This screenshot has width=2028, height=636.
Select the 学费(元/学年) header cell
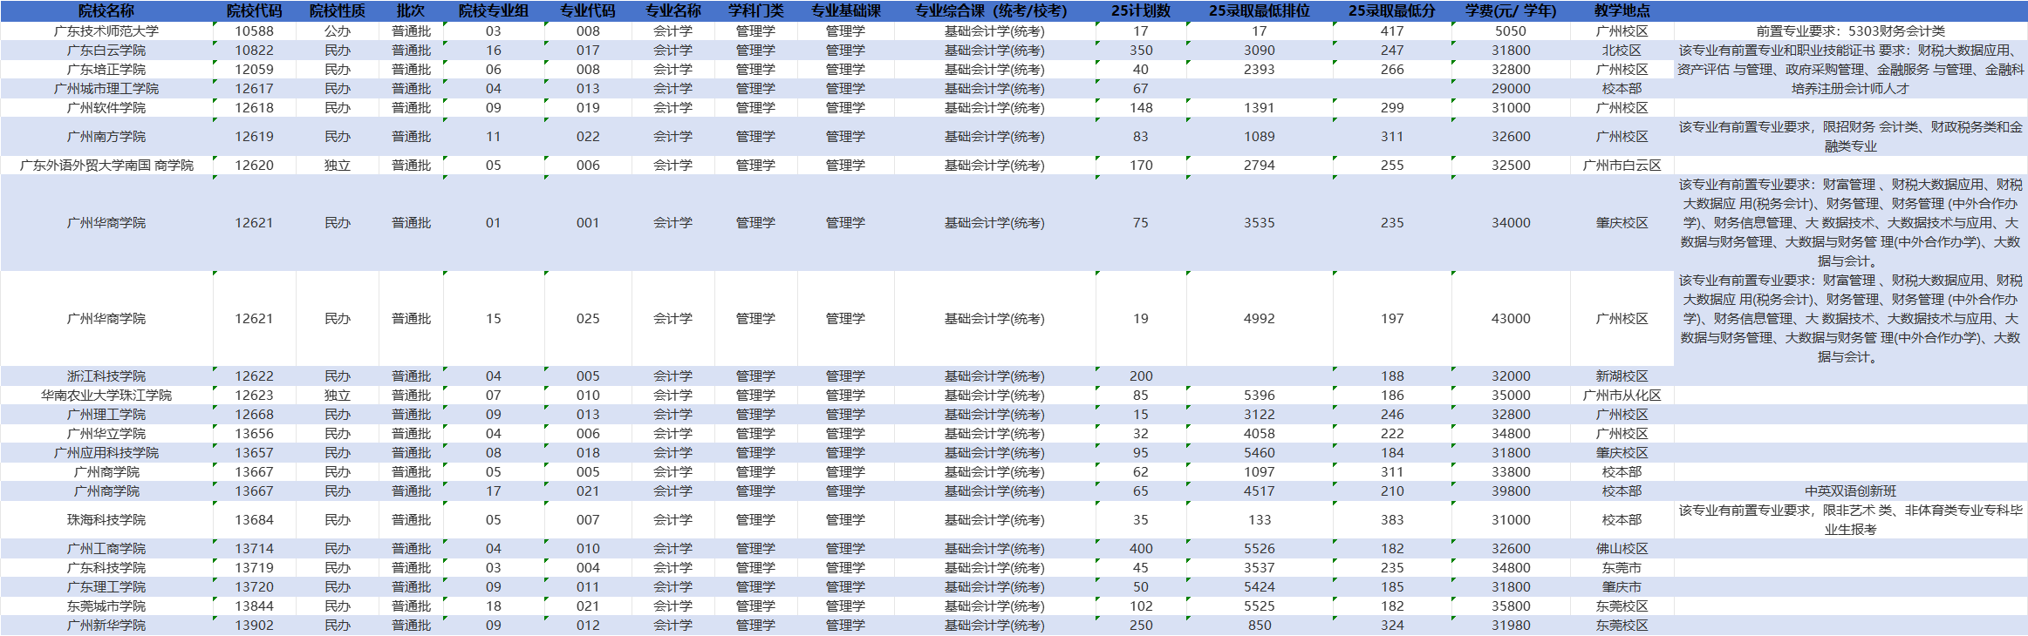[x=1510, y=10]
